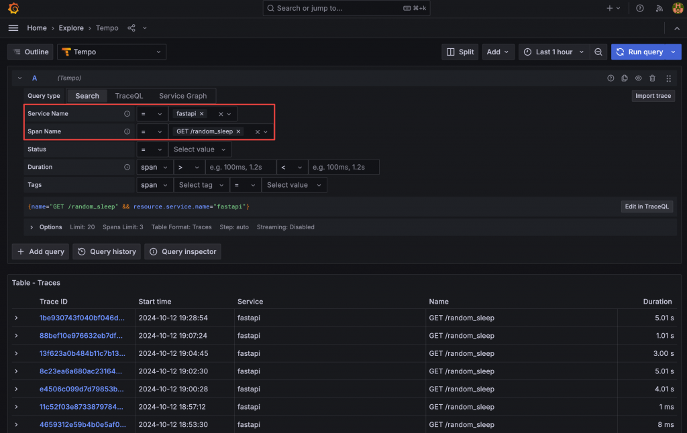Open the plus new-item menu in the header

(x=613, y=8)
